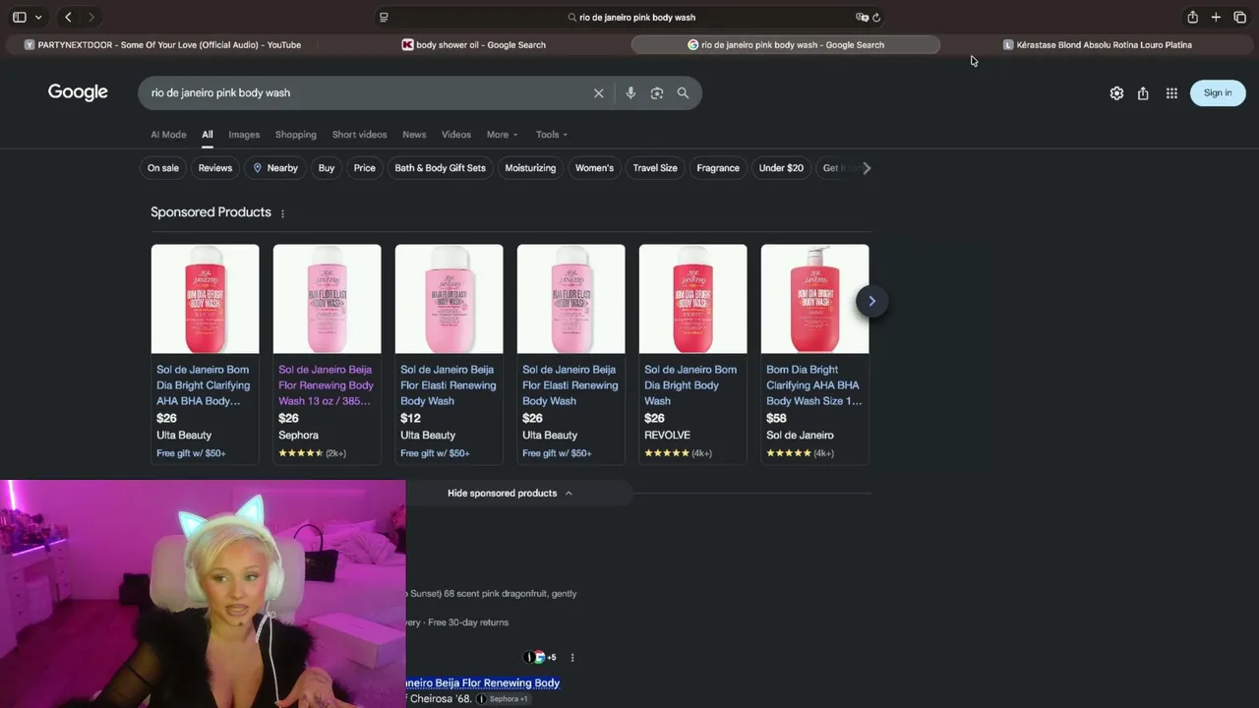The width and height of the screenshot is (1259, 708).
Task: Clear the search query with the X
Action: [598, 92]
